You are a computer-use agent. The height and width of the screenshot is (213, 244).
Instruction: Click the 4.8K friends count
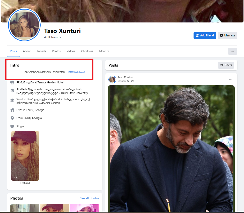point(53,37)
